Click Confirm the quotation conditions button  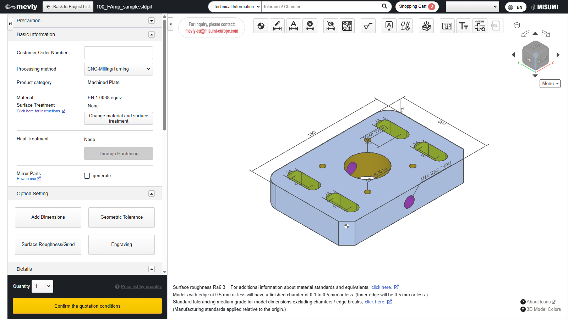pos(87,306)
